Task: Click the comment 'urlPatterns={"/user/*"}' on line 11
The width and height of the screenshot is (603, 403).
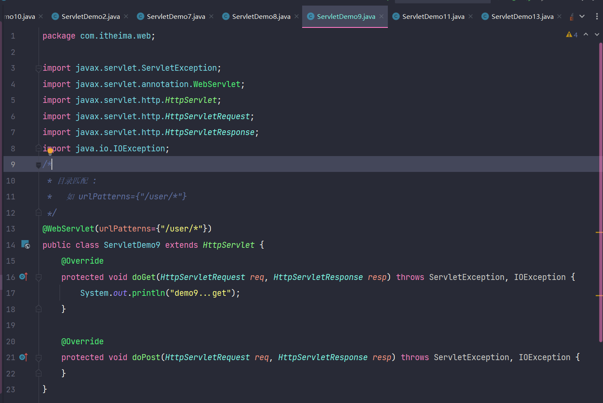Action: (132, 197)
